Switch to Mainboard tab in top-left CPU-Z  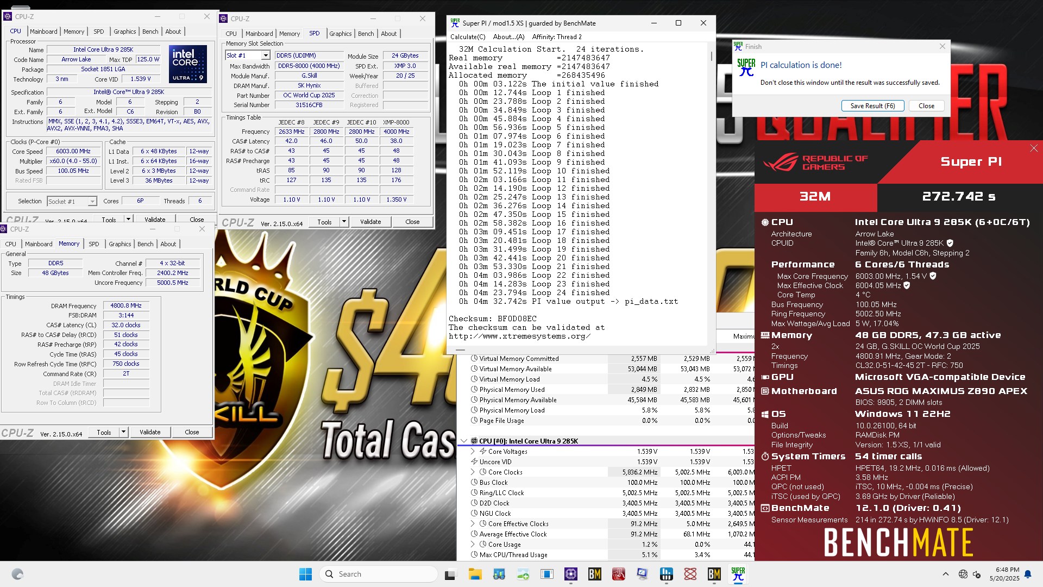tap(43, 32)
